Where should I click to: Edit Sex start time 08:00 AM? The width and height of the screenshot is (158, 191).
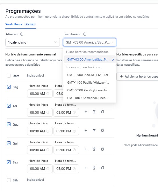tap(40, 169)
